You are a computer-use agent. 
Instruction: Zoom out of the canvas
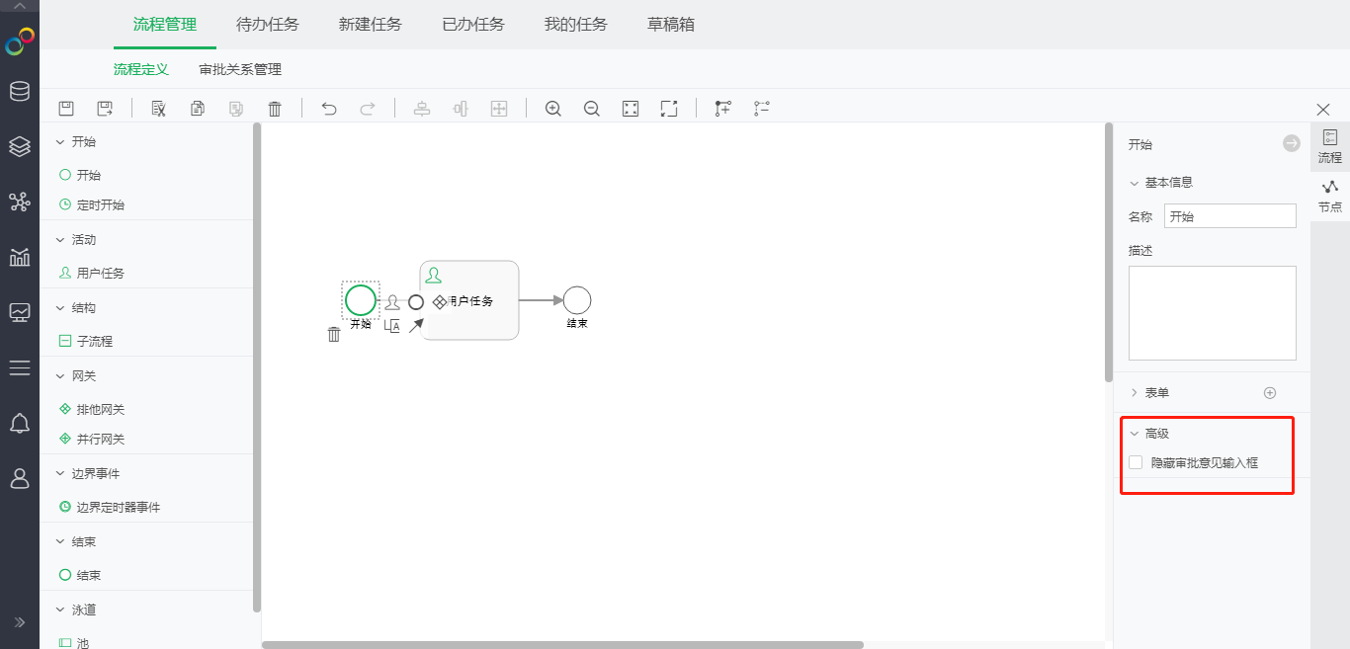click(592, 109)
